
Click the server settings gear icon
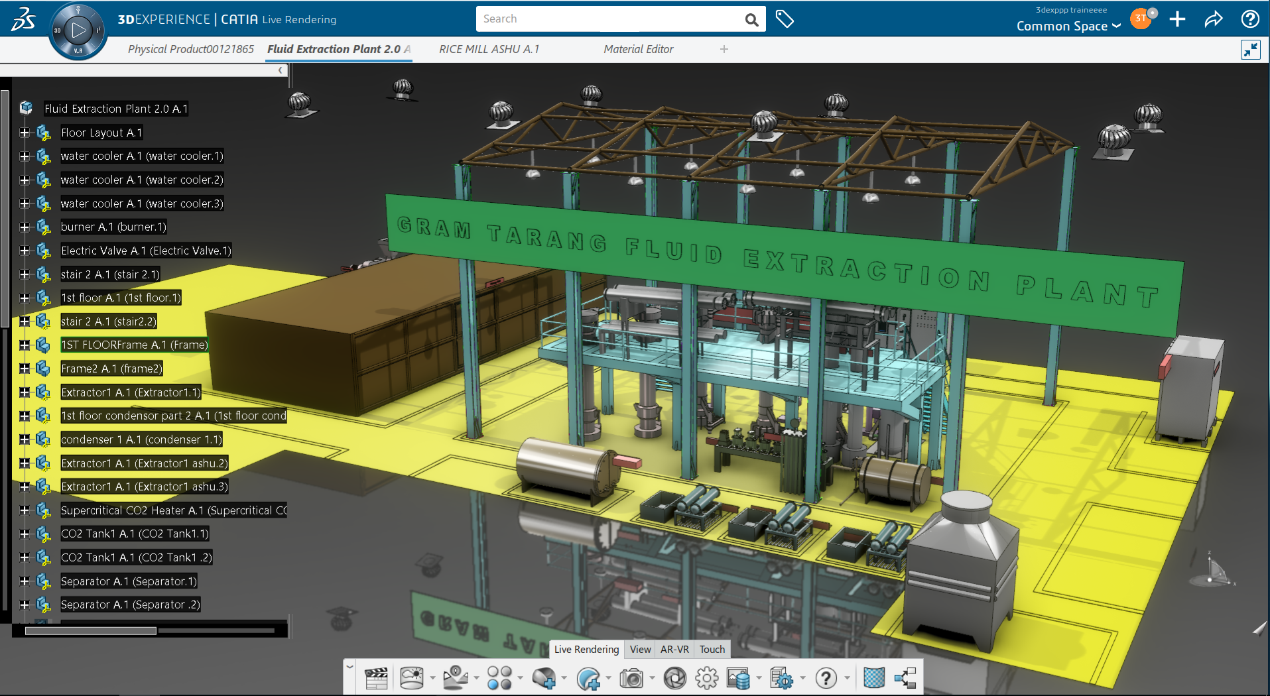pyautogui.click(x=781, y=678)
